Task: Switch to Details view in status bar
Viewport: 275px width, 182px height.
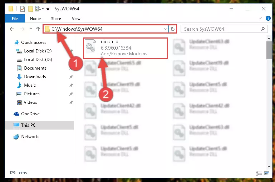Action: [x=259, y=173]
